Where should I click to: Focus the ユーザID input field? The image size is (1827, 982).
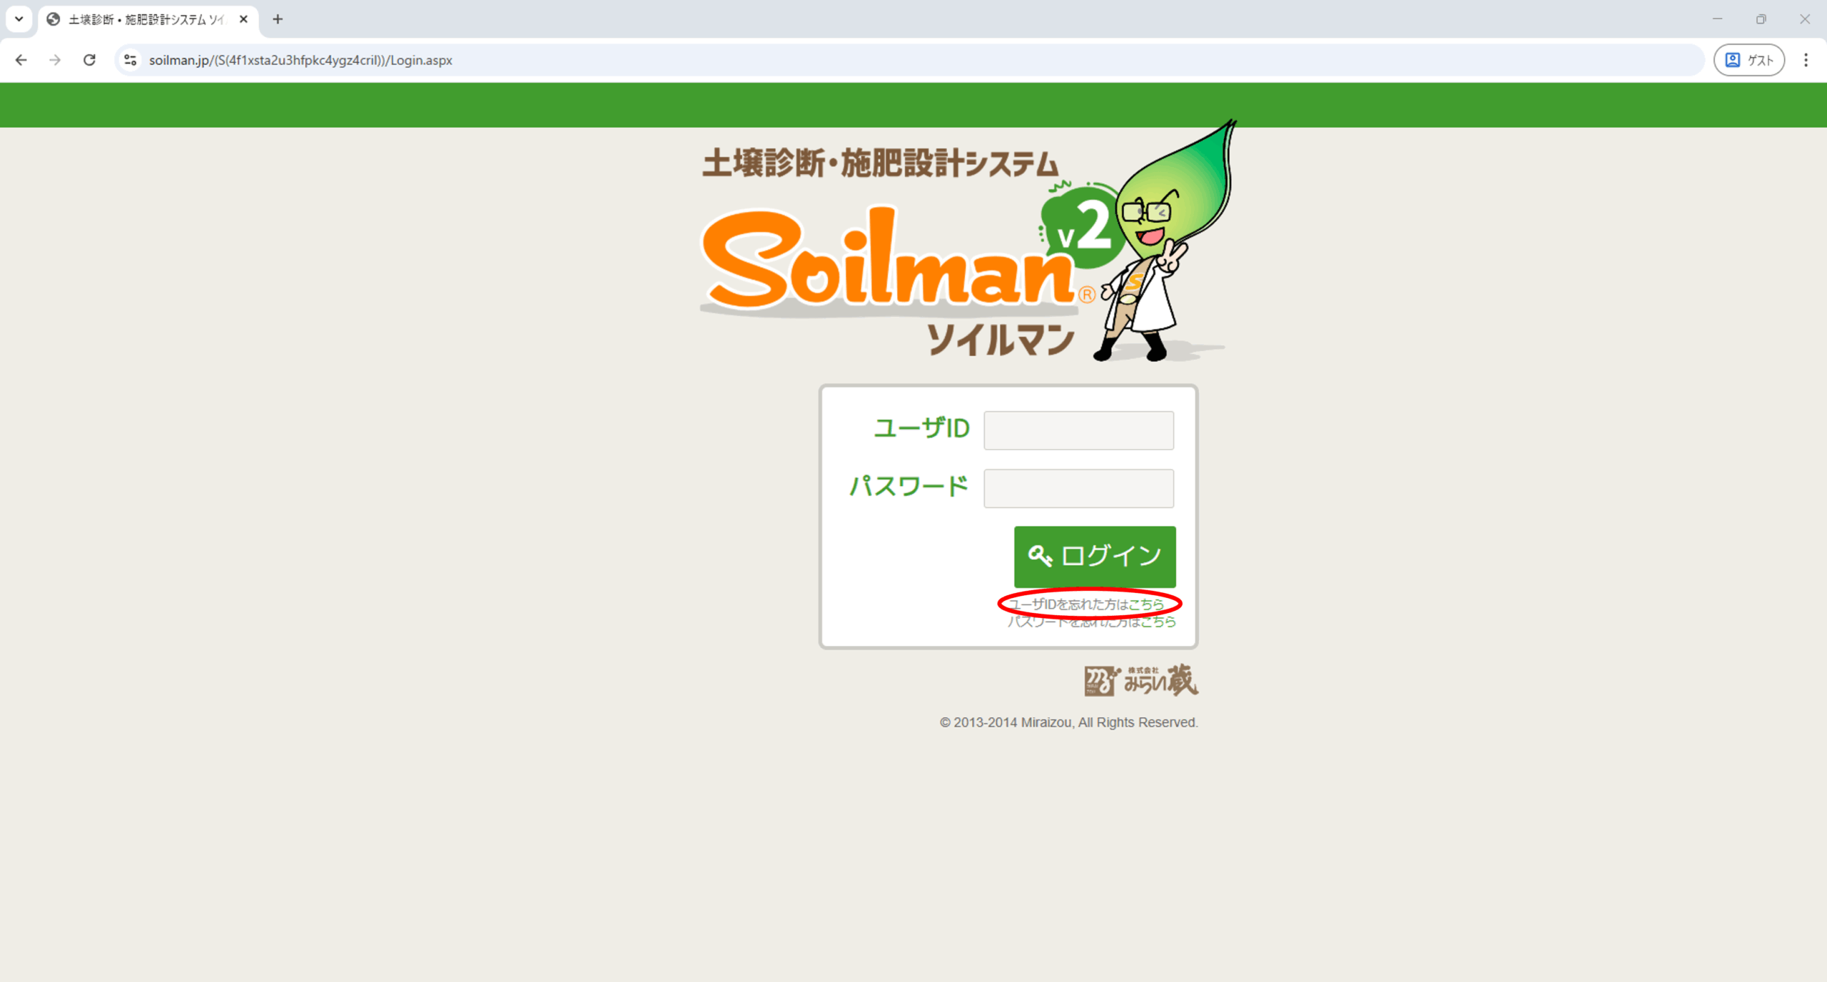pos(1078,430)
